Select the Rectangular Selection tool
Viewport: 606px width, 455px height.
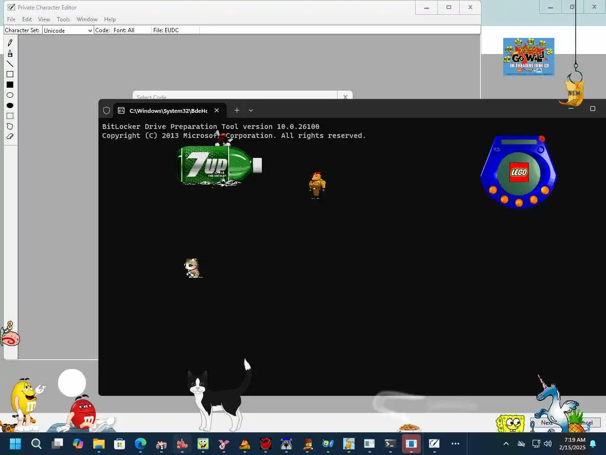click(x=10, y=116)
